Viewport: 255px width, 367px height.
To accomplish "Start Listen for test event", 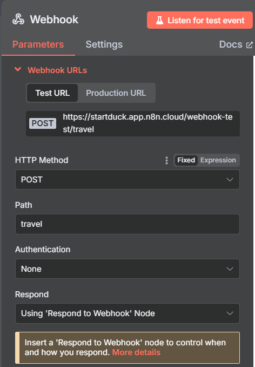I will tap(200, 20).
